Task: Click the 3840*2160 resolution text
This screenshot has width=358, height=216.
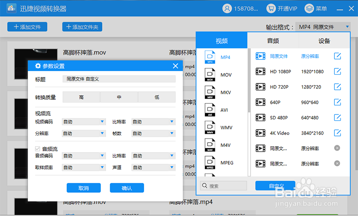Action: point(312,133)
